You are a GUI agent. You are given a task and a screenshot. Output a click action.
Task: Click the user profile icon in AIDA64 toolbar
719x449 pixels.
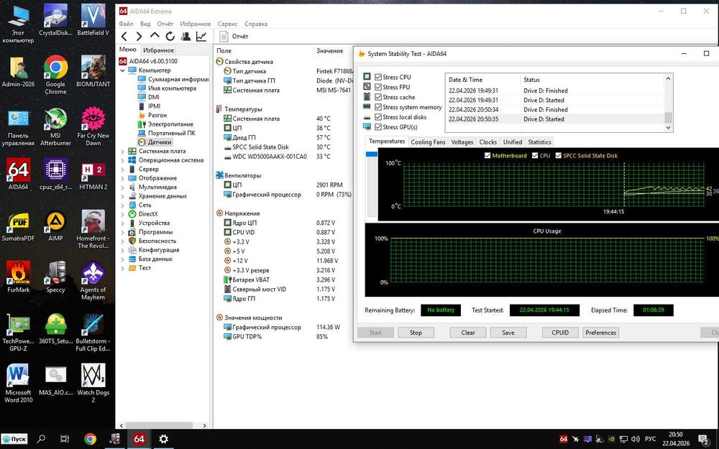(186, 36)
